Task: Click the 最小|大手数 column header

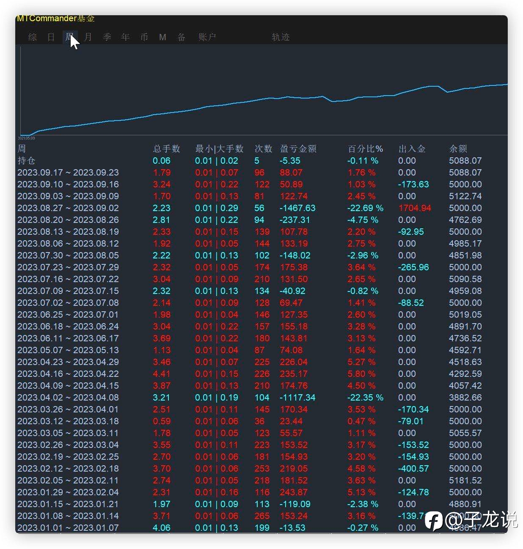Action: pos(220,149)
